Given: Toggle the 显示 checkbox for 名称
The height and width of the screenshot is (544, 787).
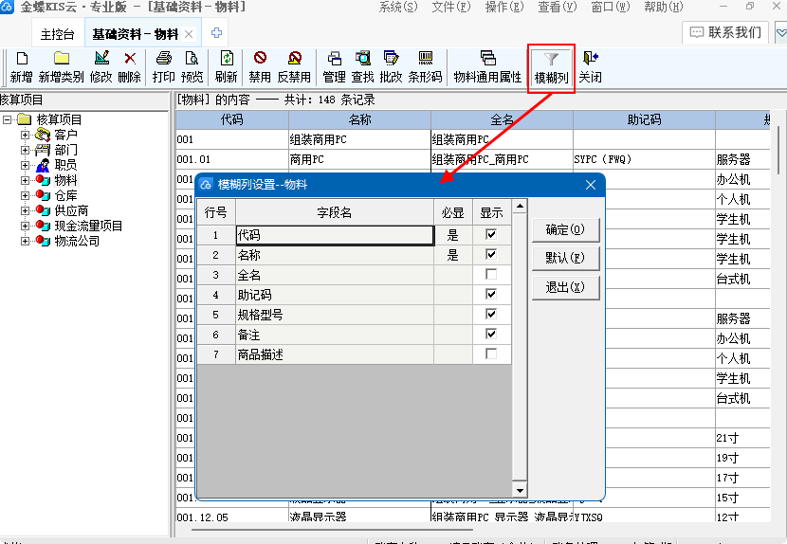Looking at the screenshot, I should point(491,254).
